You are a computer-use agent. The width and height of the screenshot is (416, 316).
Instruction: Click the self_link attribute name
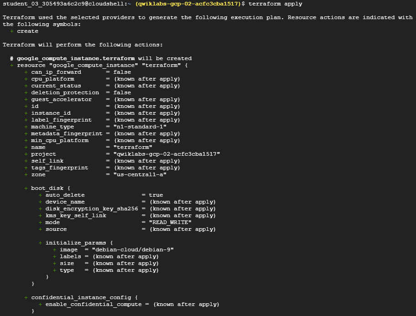coord(47,161)
